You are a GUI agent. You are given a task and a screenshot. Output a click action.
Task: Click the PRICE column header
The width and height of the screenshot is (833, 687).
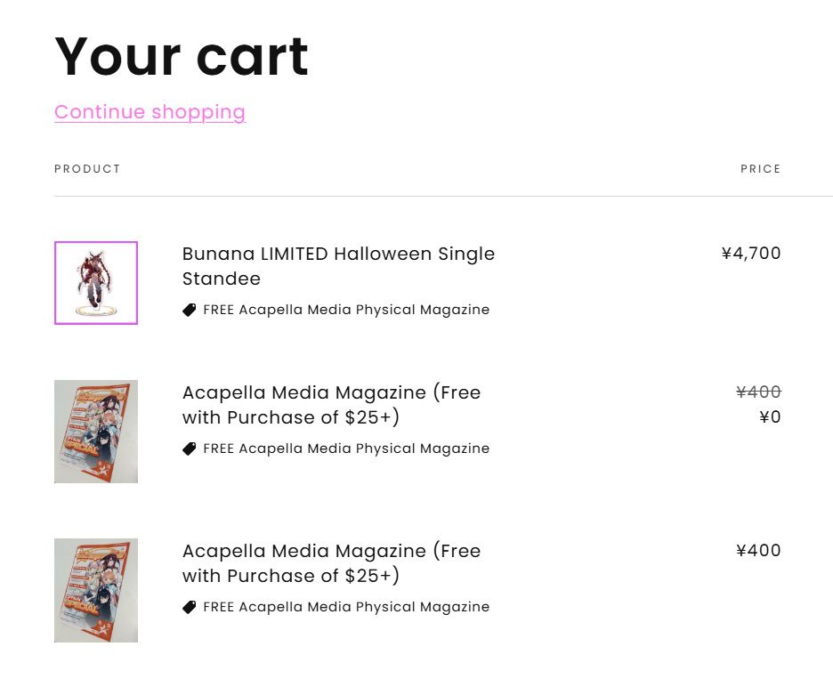[760, 169]
